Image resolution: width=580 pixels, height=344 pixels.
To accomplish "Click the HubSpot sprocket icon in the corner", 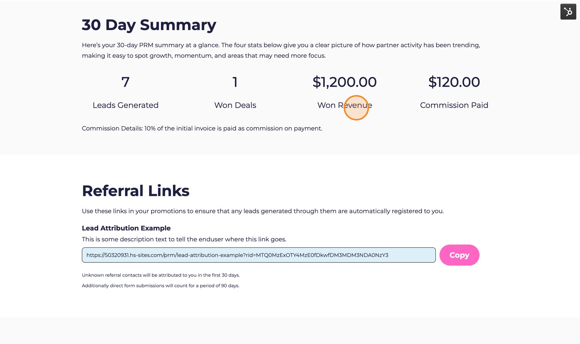I will [568, 11].
